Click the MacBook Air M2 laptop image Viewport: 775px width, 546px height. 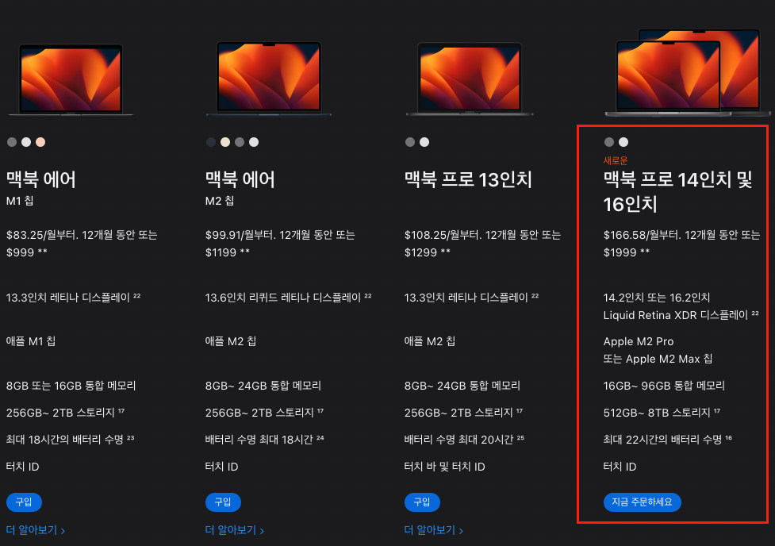click(269, 78)
